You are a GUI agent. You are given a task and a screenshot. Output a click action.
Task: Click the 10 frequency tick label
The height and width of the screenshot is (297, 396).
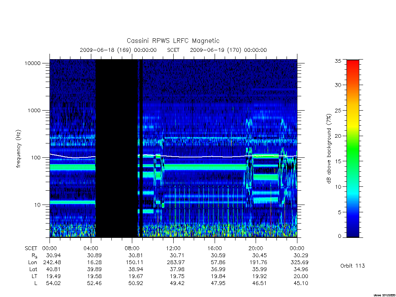(x=37, y=205)
